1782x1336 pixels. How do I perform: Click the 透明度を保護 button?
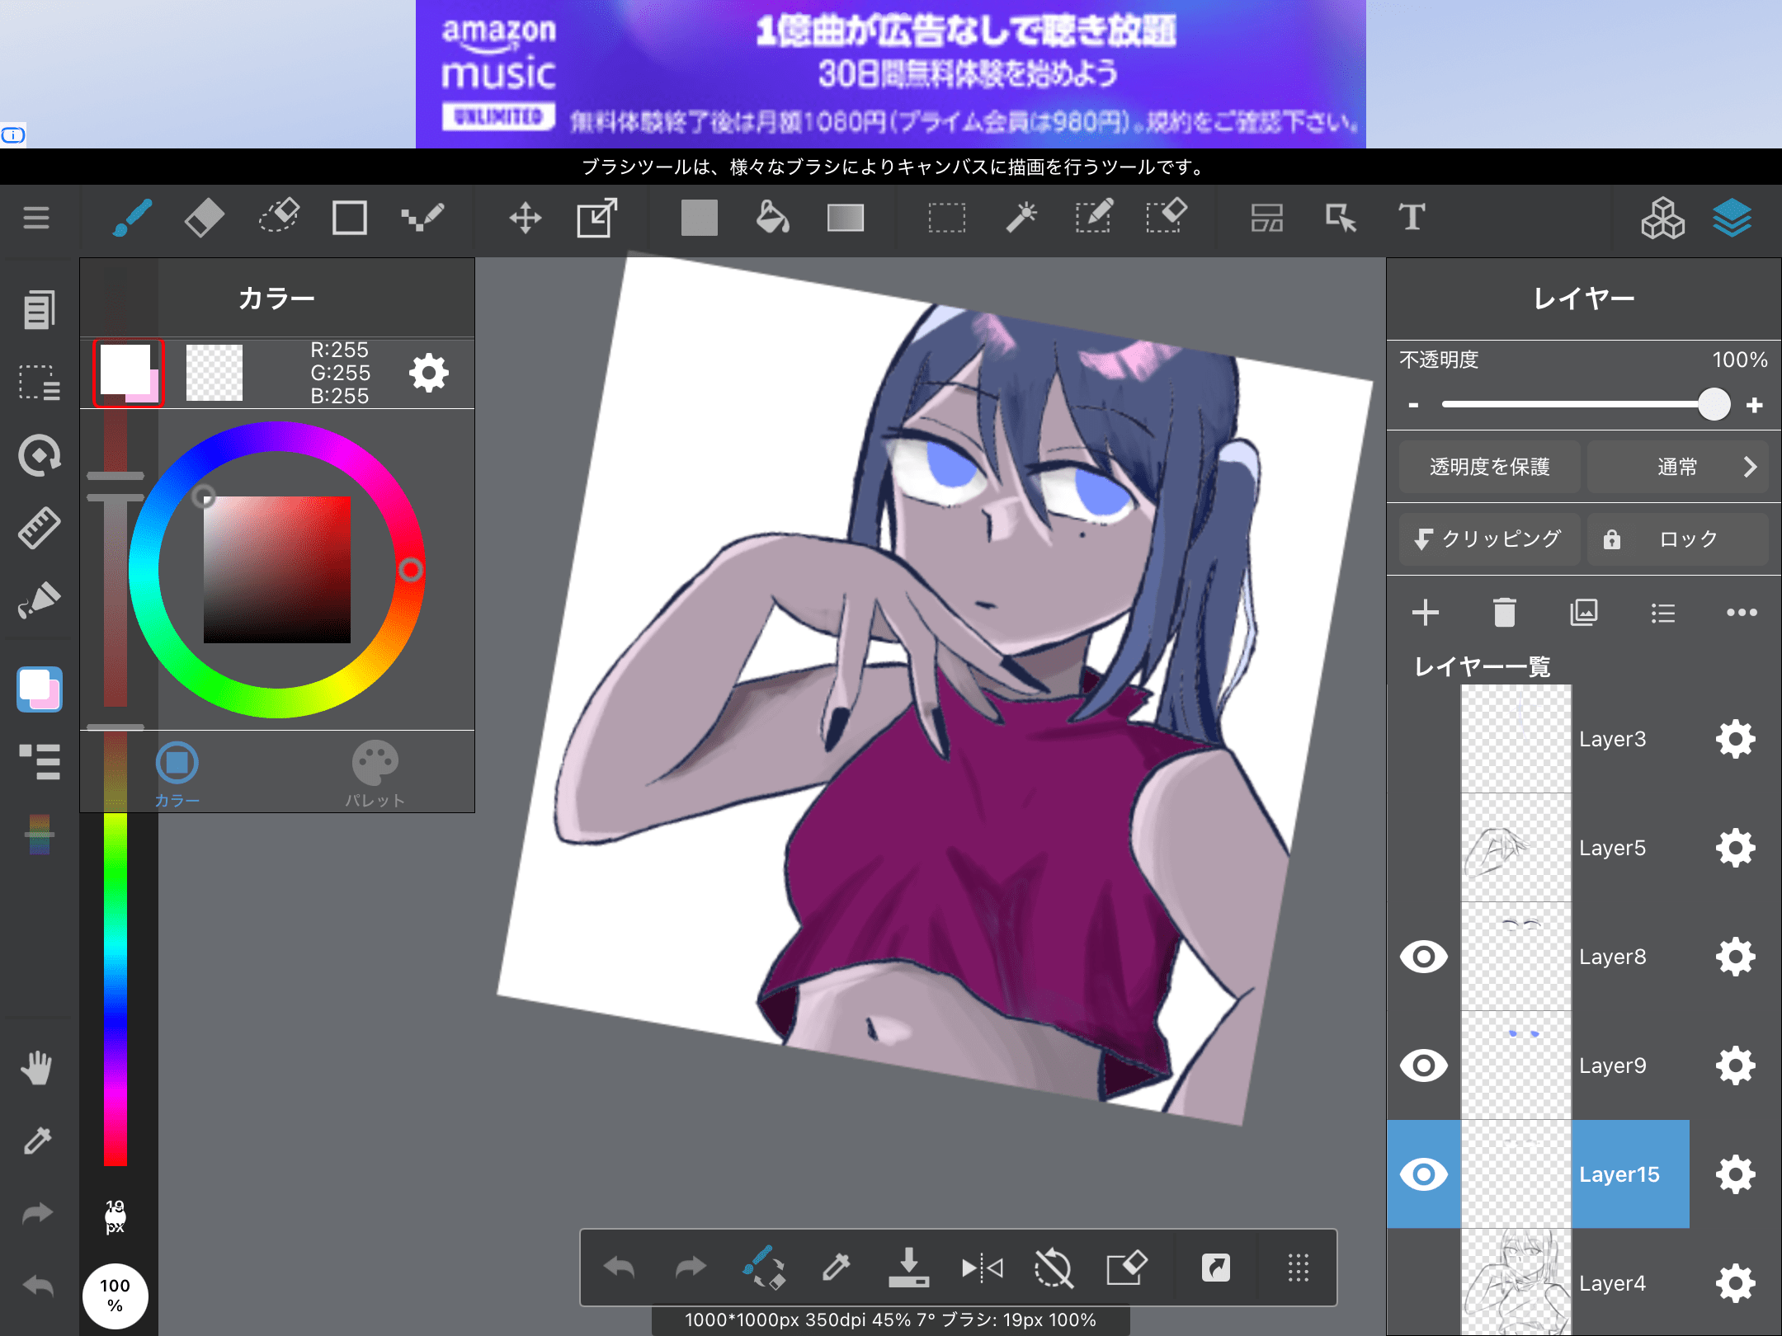coord(1489,467)
